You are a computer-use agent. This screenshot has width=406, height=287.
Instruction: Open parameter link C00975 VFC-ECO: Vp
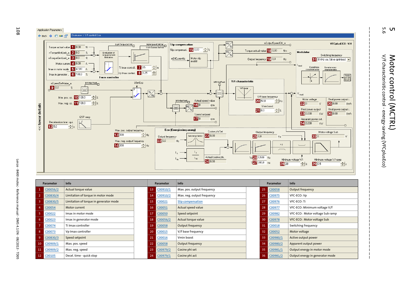click(x=274, y=196)
